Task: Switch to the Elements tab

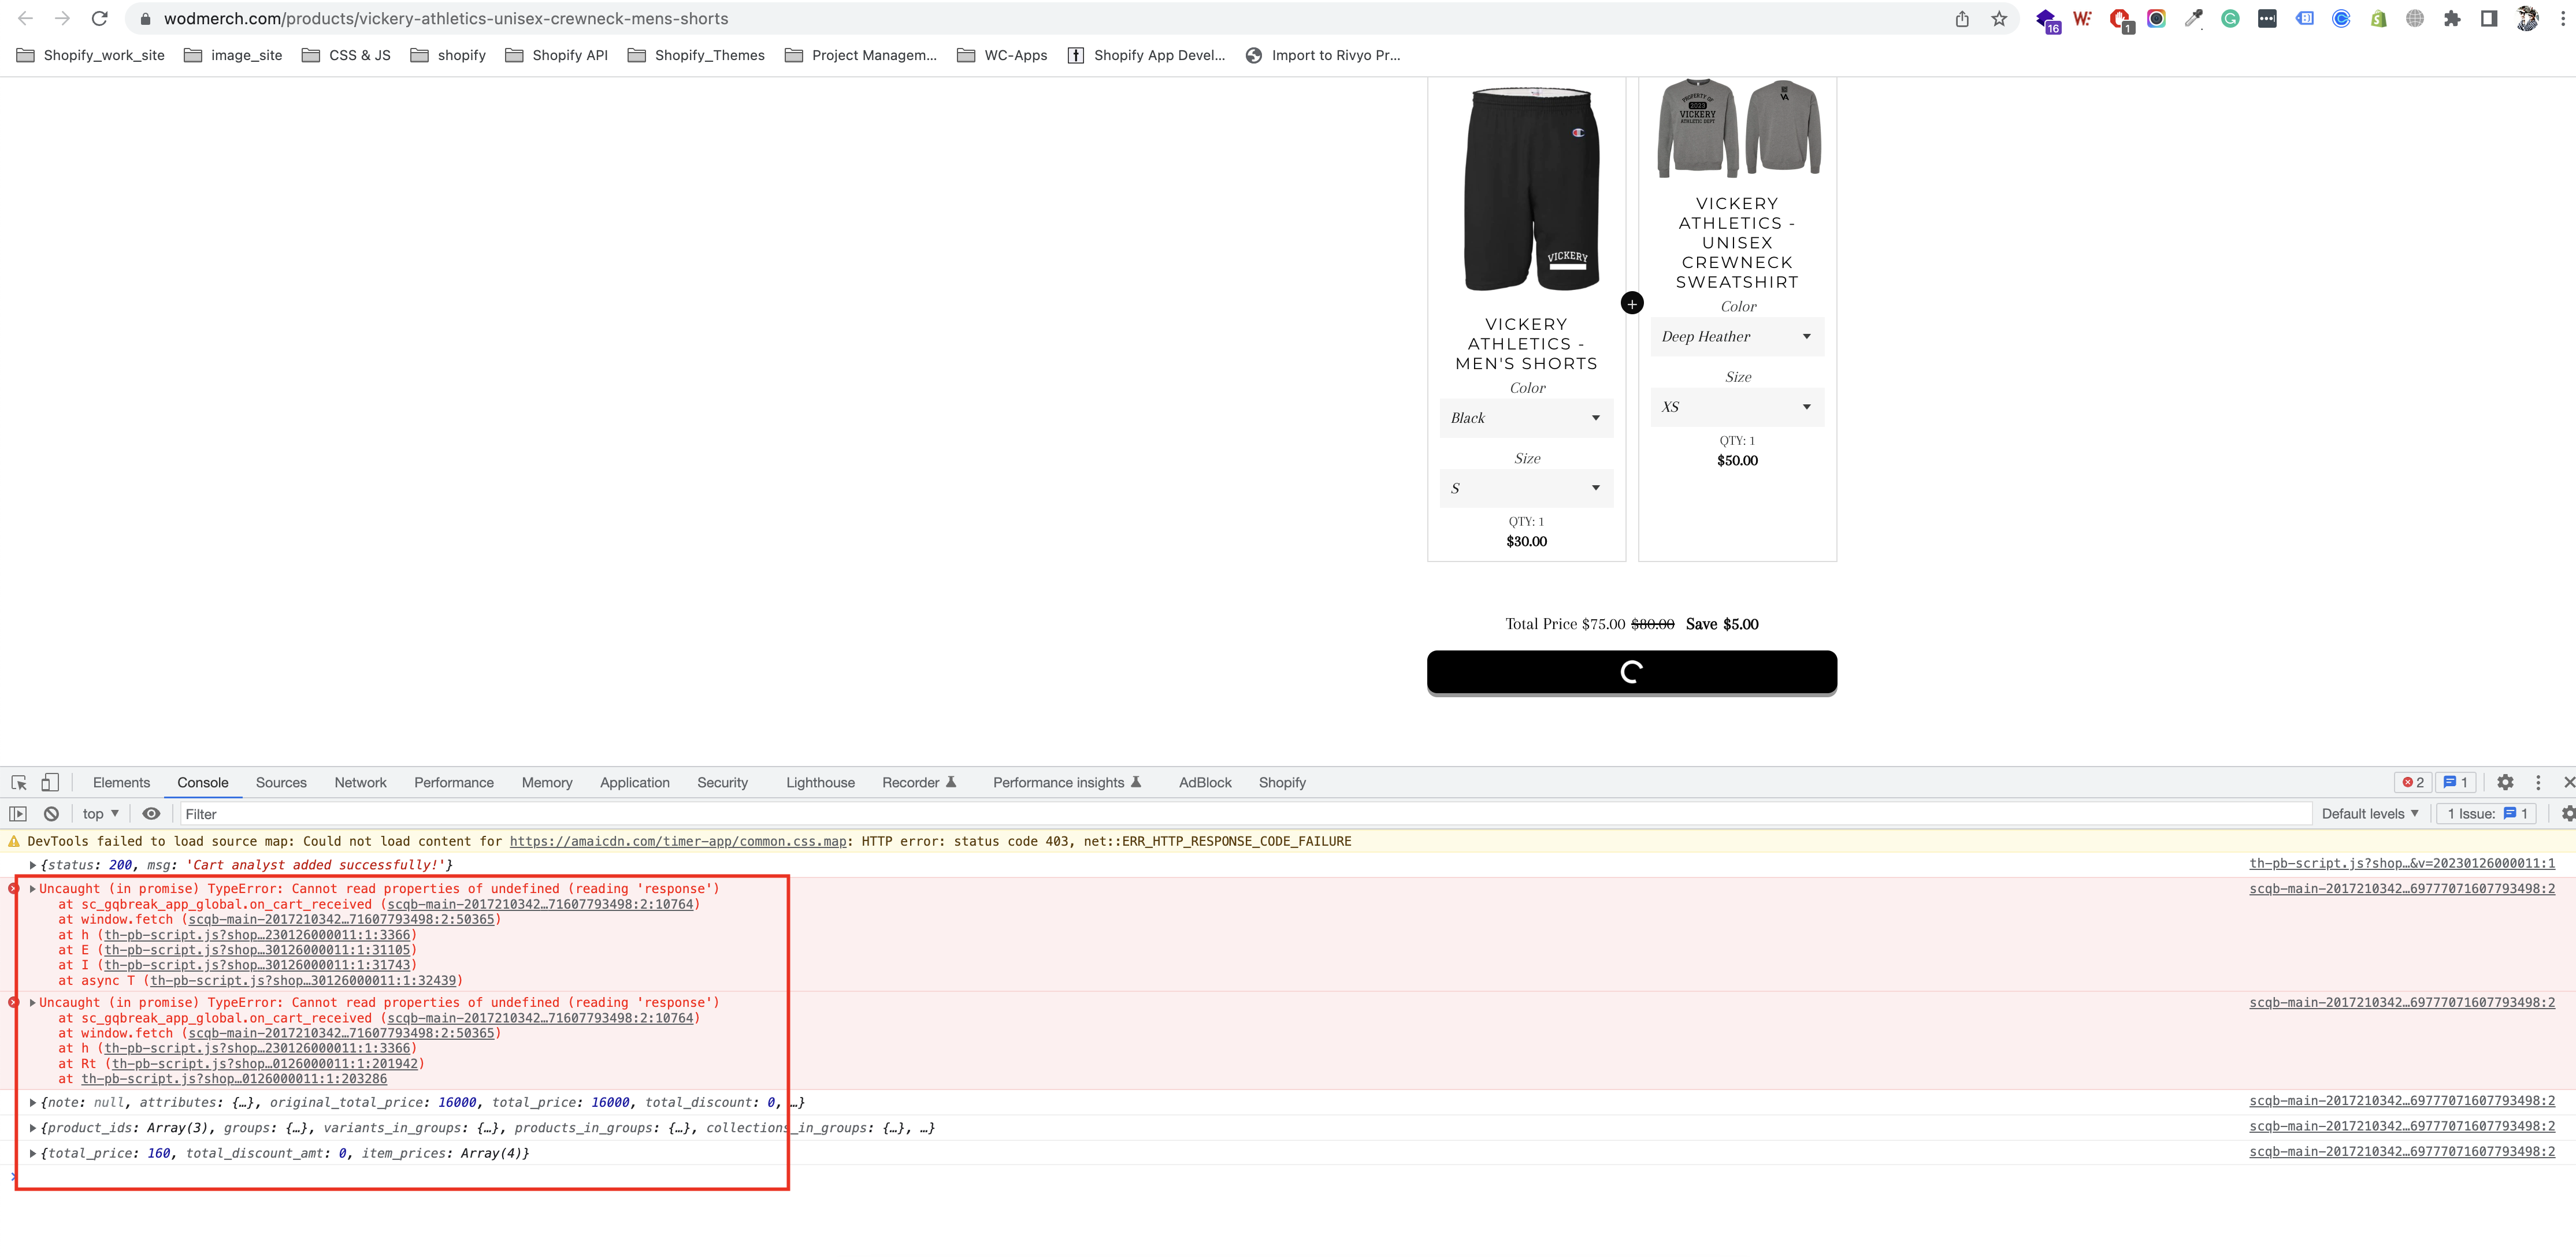Action: tap(121, 782)
